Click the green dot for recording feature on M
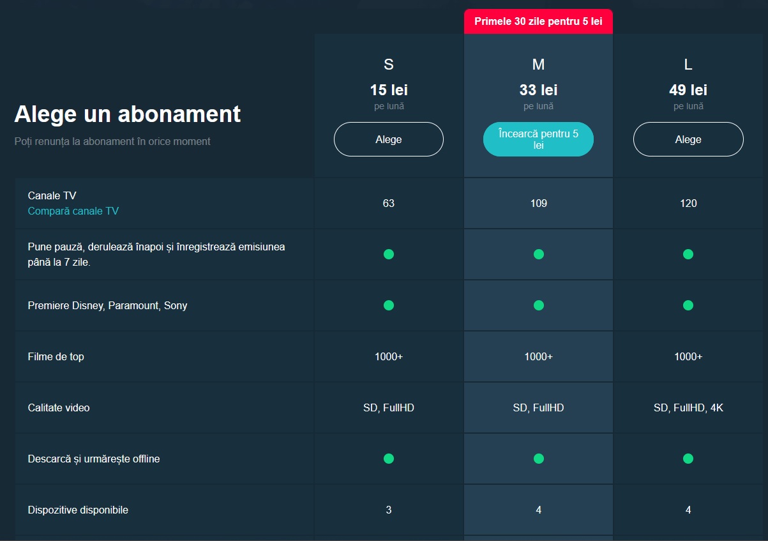This screenshot has height=541, width=768. tap(538, 254)
